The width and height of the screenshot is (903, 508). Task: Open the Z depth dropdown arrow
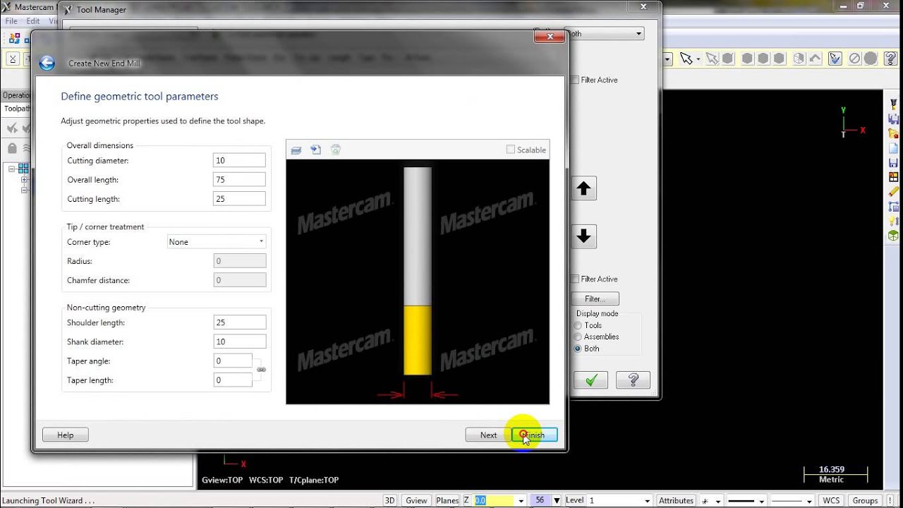[x=521, y=500]
